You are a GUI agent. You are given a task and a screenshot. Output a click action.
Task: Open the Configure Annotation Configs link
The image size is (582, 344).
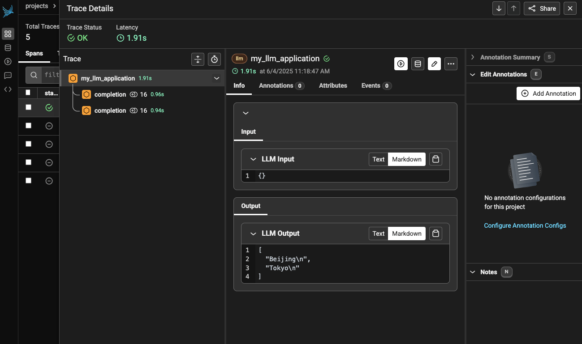click(x=525, y=225)
